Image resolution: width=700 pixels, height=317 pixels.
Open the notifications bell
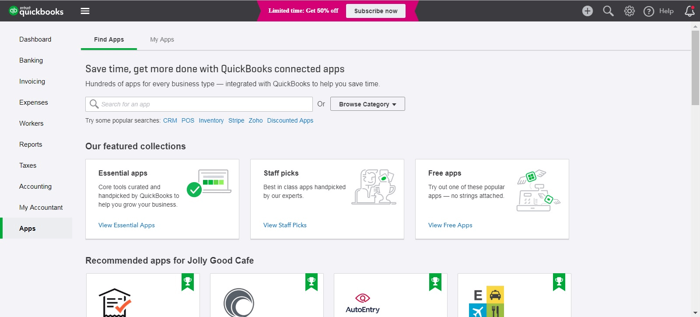(x=689, y=11)
